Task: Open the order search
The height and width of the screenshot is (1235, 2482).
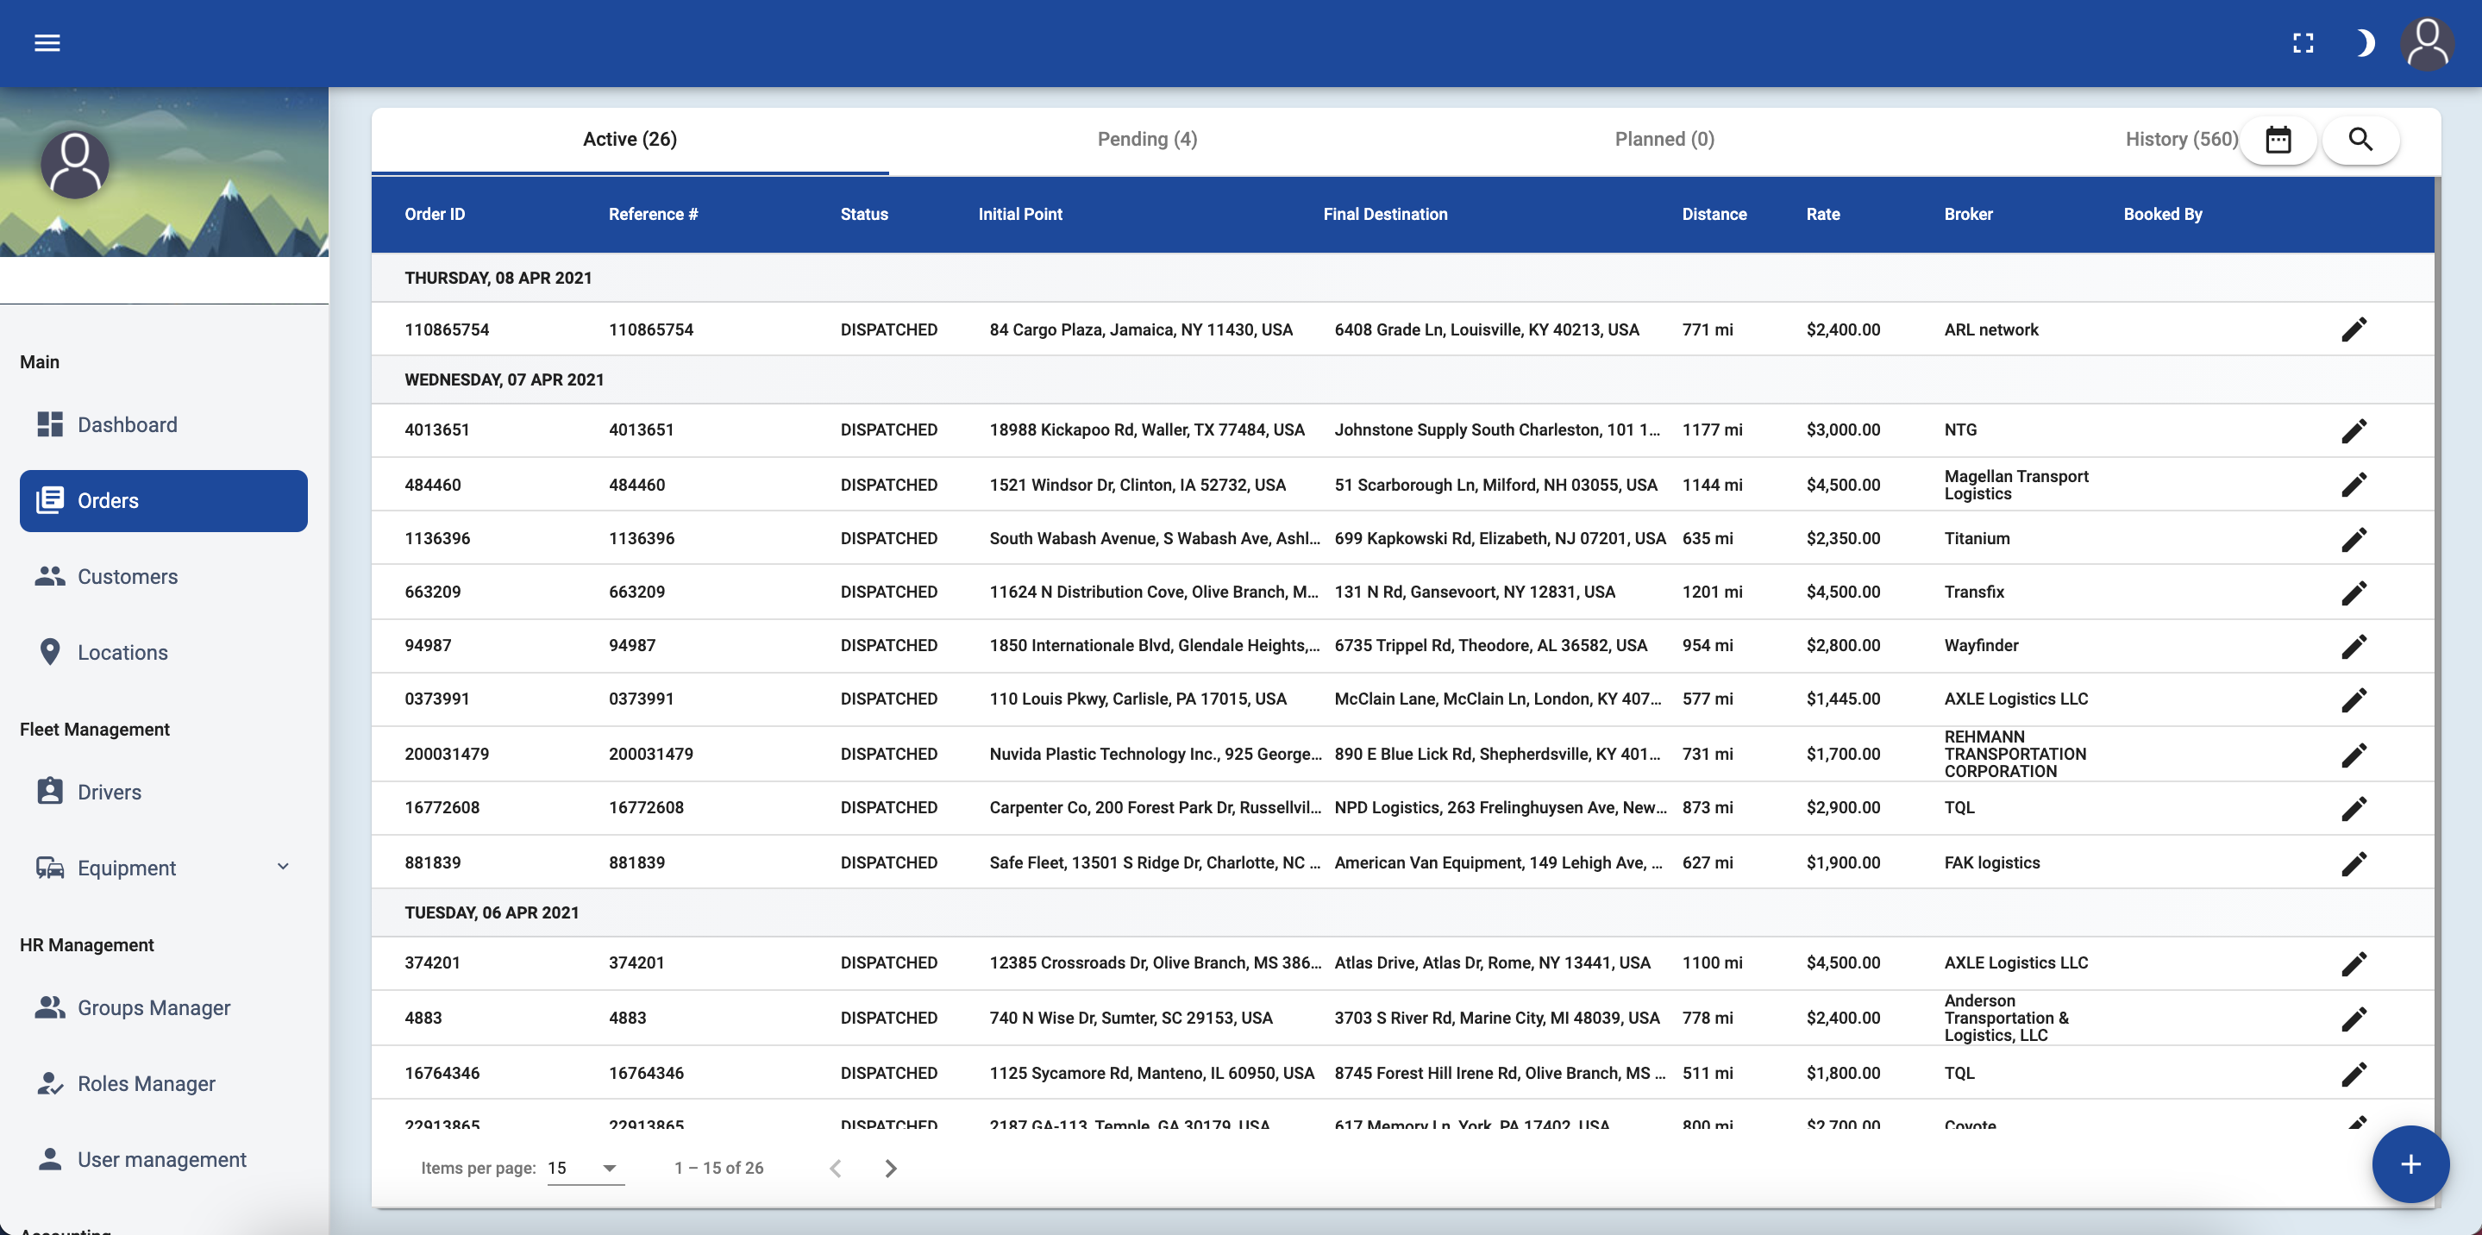Action: pos(2360,140)
